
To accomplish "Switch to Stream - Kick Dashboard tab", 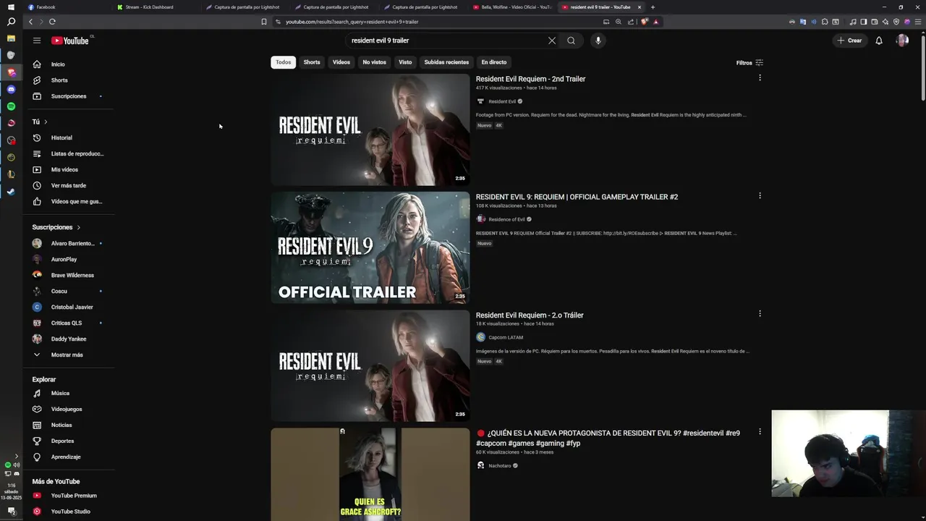I will (157, 7).
